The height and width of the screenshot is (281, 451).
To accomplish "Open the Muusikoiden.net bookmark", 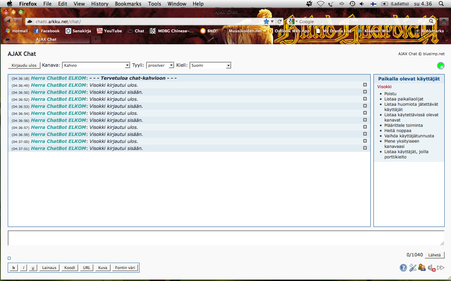I will [242, 31].
